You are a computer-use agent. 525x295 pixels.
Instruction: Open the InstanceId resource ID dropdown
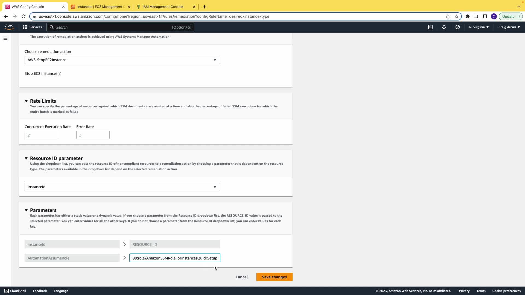(122, 187)
